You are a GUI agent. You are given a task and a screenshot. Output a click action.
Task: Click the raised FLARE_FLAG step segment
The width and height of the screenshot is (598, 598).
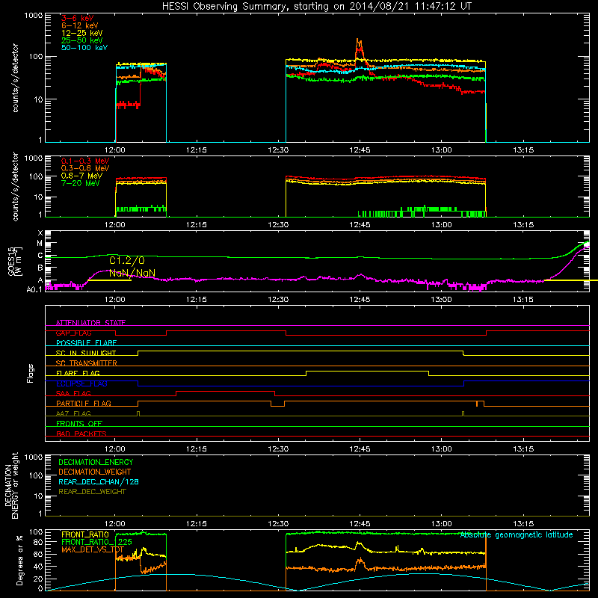coord(367,371)
